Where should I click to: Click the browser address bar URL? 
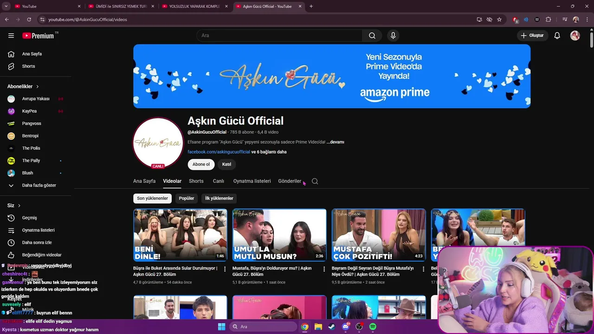click(x=88, y=19)
